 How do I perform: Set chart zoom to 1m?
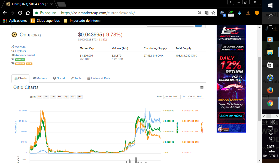(x=53, y=97)
